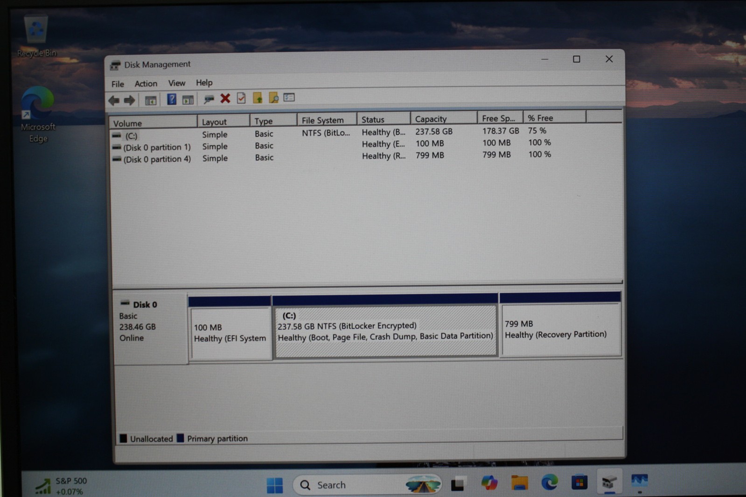The height and width of the screenshot is (497, 746).
Task: Open the Task View taskbar icon
Action: click(x=458, y=484)
